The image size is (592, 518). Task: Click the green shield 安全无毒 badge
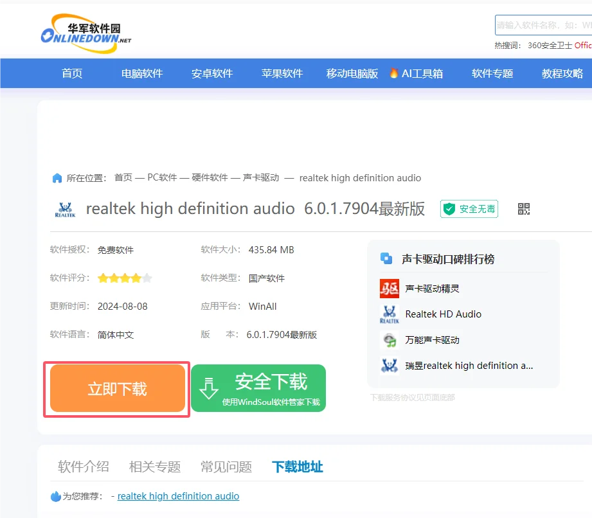[x=469, y=209]
